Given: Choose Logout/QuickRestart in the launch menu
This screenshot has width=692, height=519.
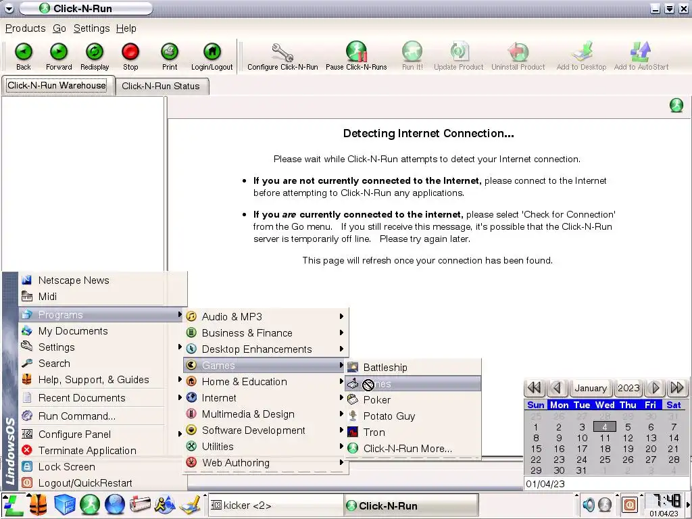Looking at the screenshot, I should click(103, 483).
